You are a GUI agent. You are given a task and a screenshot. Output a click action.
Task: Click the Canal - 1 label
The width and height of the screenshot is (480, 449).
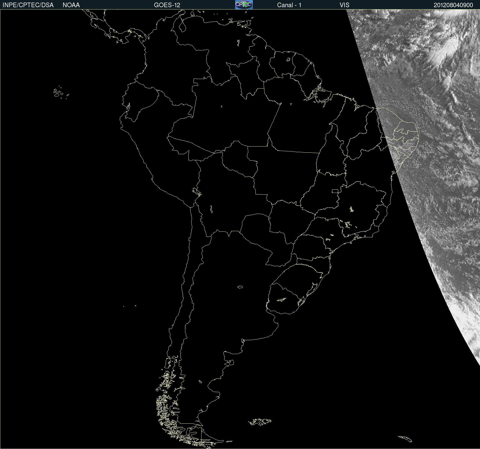pyautogui.click(x=289, y=5)
